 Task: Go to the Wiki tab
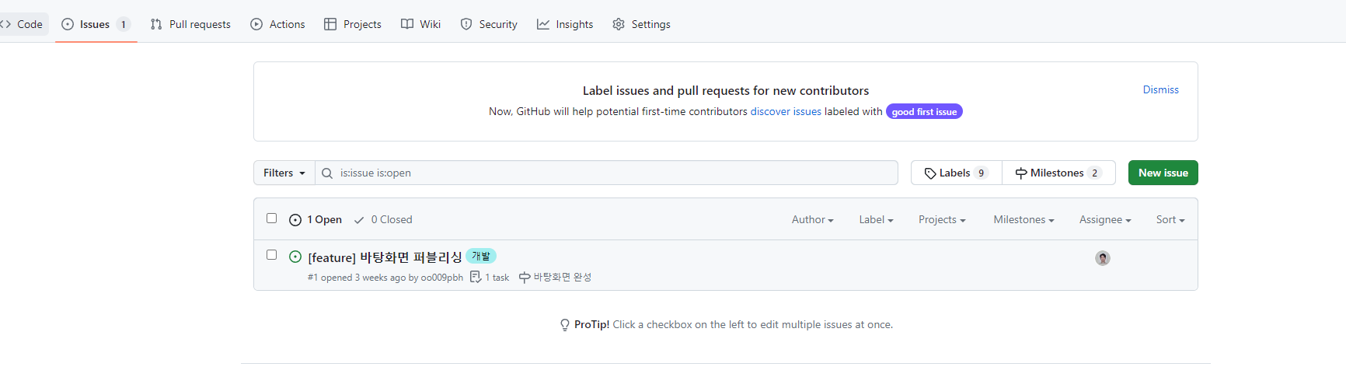(420, 24)
